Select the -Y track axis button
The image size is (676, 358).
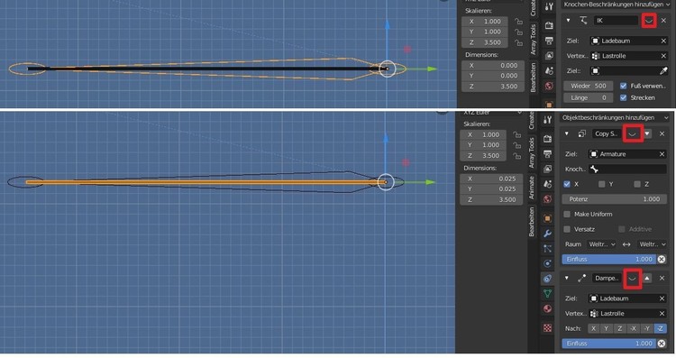[646, 328]
